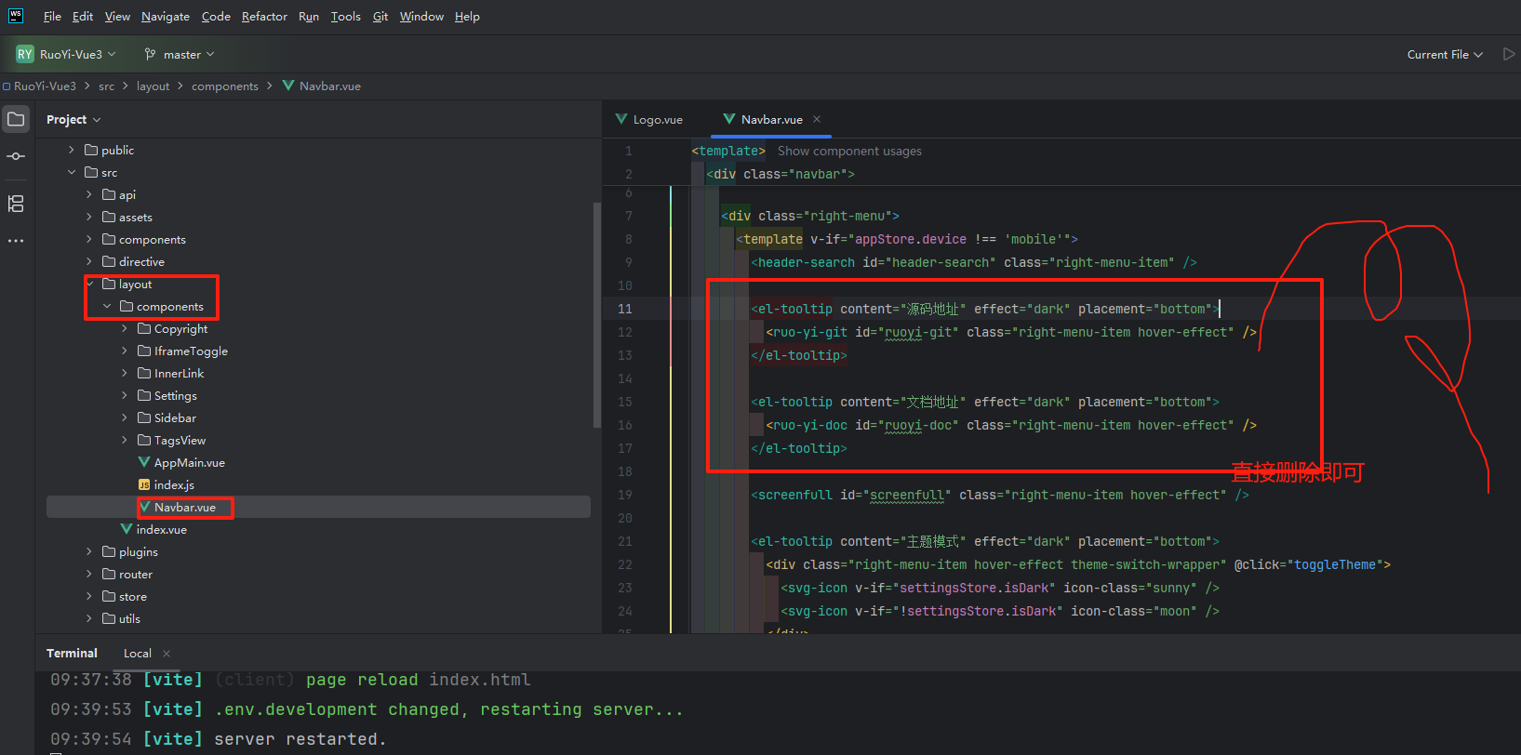
Task: Expand the api folder
Action: 89,194
